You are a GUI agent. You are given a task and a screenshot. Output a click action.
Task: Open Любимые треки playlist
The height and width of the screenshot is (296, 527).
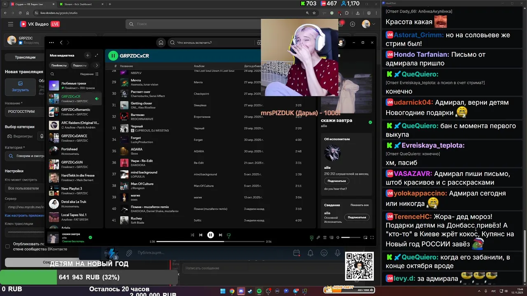74,86
